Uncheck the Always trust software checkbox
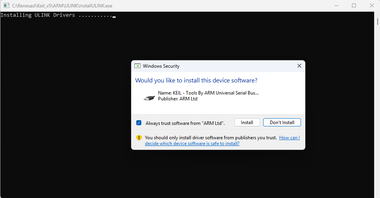This screenshot has width=380, height=198. point(139,123)
